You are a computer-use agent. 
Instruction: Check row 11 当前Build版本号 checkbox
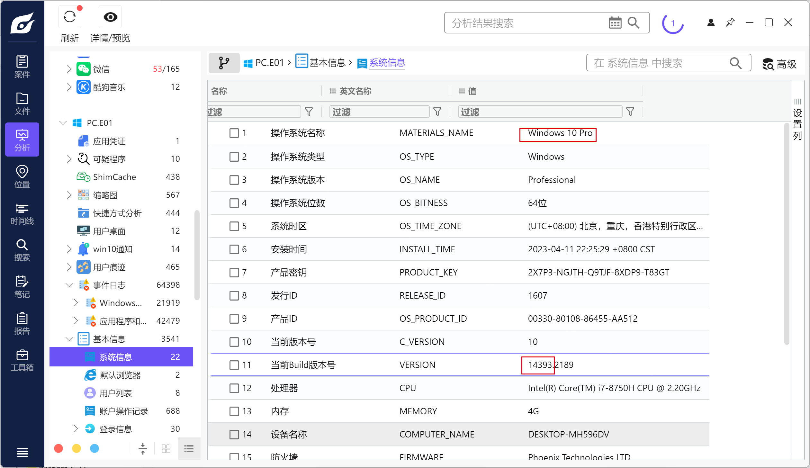[234, 365]
